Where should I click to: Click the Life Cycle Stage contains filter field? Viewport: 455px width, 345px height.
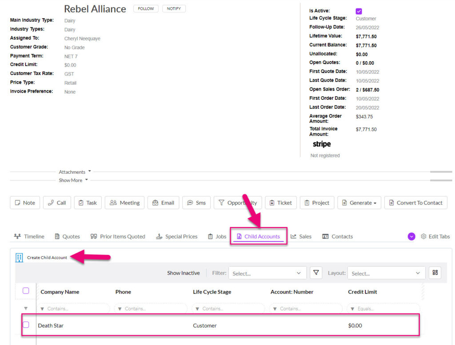(228, 309)
